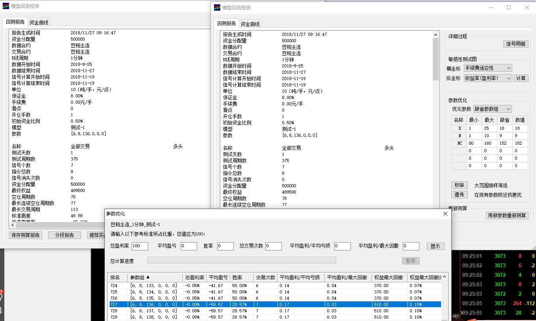Viewport: 536px width, 321px height.
Task: Open the 横坐标 手续费适应性 dropdown
Action: click(x=488, y=68)
